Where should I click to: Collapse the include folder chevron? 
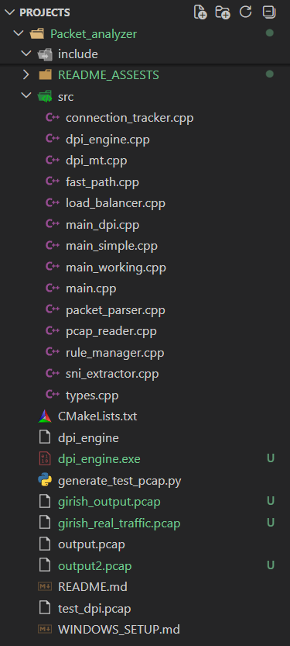[26, 54]
